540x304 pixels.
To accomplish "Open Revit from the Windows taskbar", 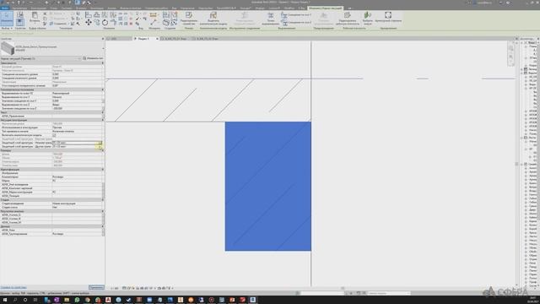I will coord(253,300).
